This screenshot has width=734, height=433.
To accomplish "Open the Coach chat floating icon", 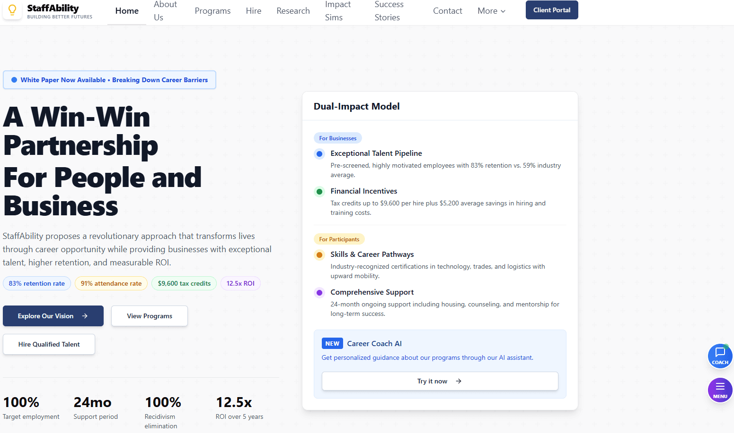I will [x=720, y=356].
